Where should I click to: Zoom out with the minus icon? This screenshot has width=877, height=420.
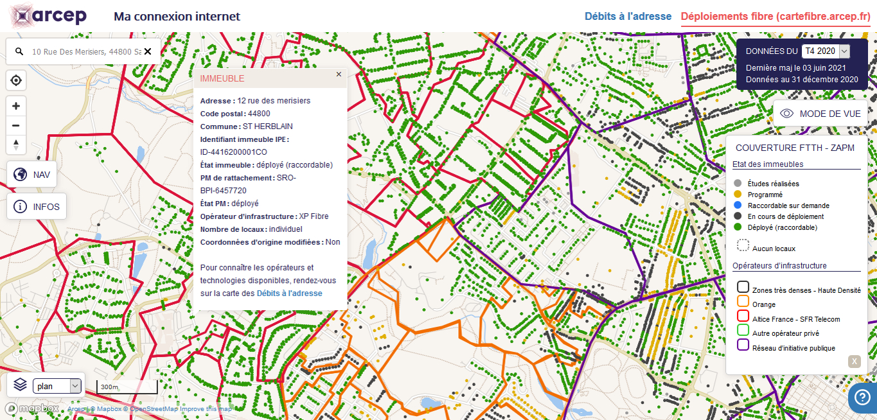pos(15,125)
